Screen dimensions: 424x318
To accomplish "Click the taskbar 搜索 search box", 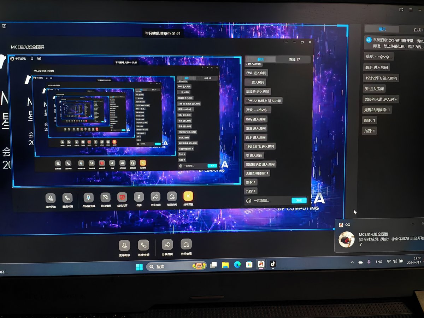I will pos(176,266).
